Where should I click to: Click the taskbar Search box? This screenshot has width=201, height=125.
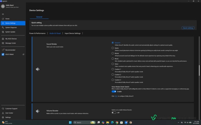pos(84,122)
